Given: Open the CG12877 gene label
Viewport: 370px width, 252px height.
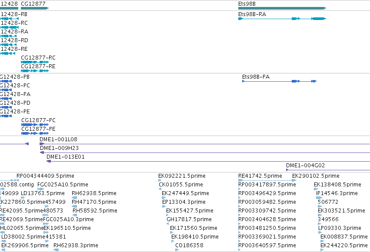Looking at the screenshot, I should [33, 4].
